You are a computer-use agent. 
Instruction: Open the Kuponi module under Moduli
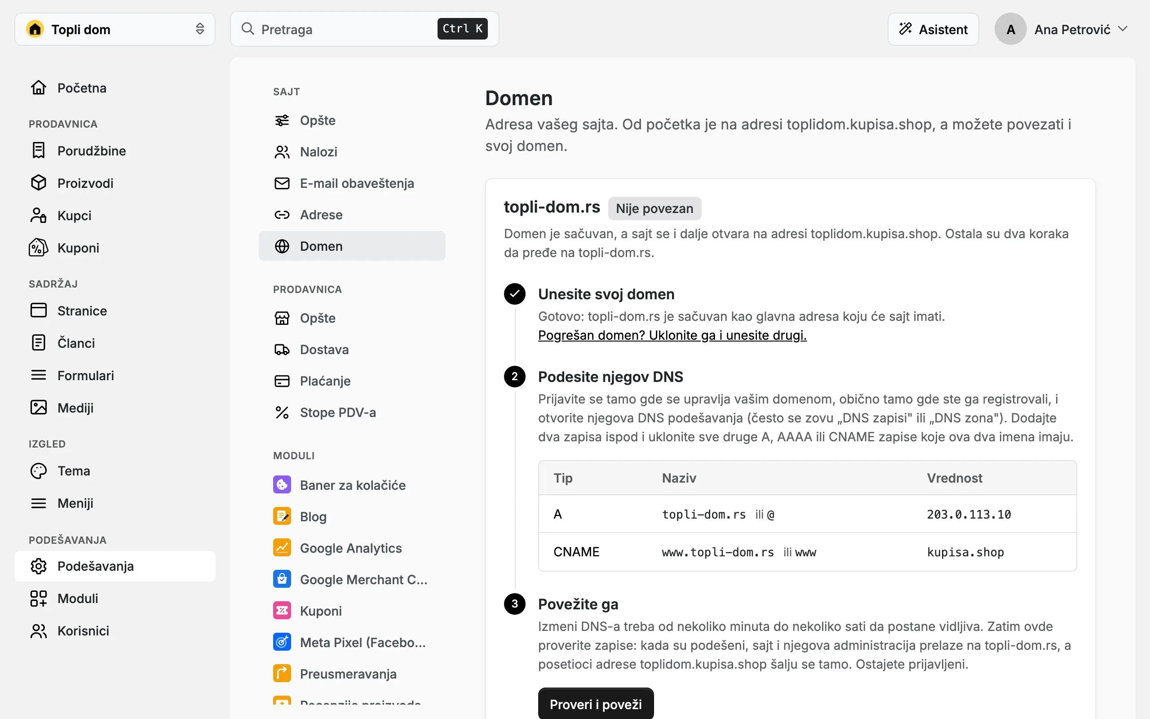pyautogui.click(x=352, y=611)
